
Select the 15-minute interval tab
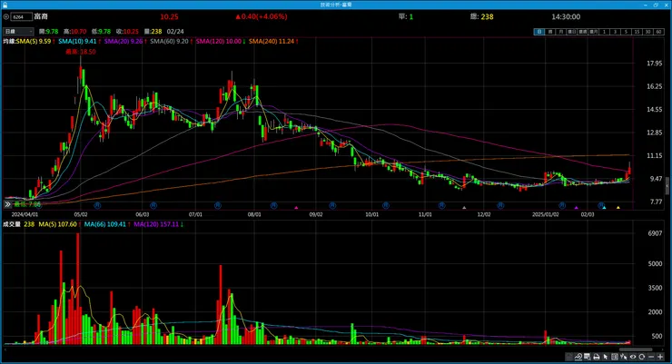point(637,32)
